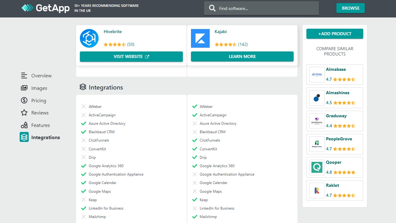The image size is (396, 223).
Task: Open the Almabase product link
Action: tap(336, 69)
